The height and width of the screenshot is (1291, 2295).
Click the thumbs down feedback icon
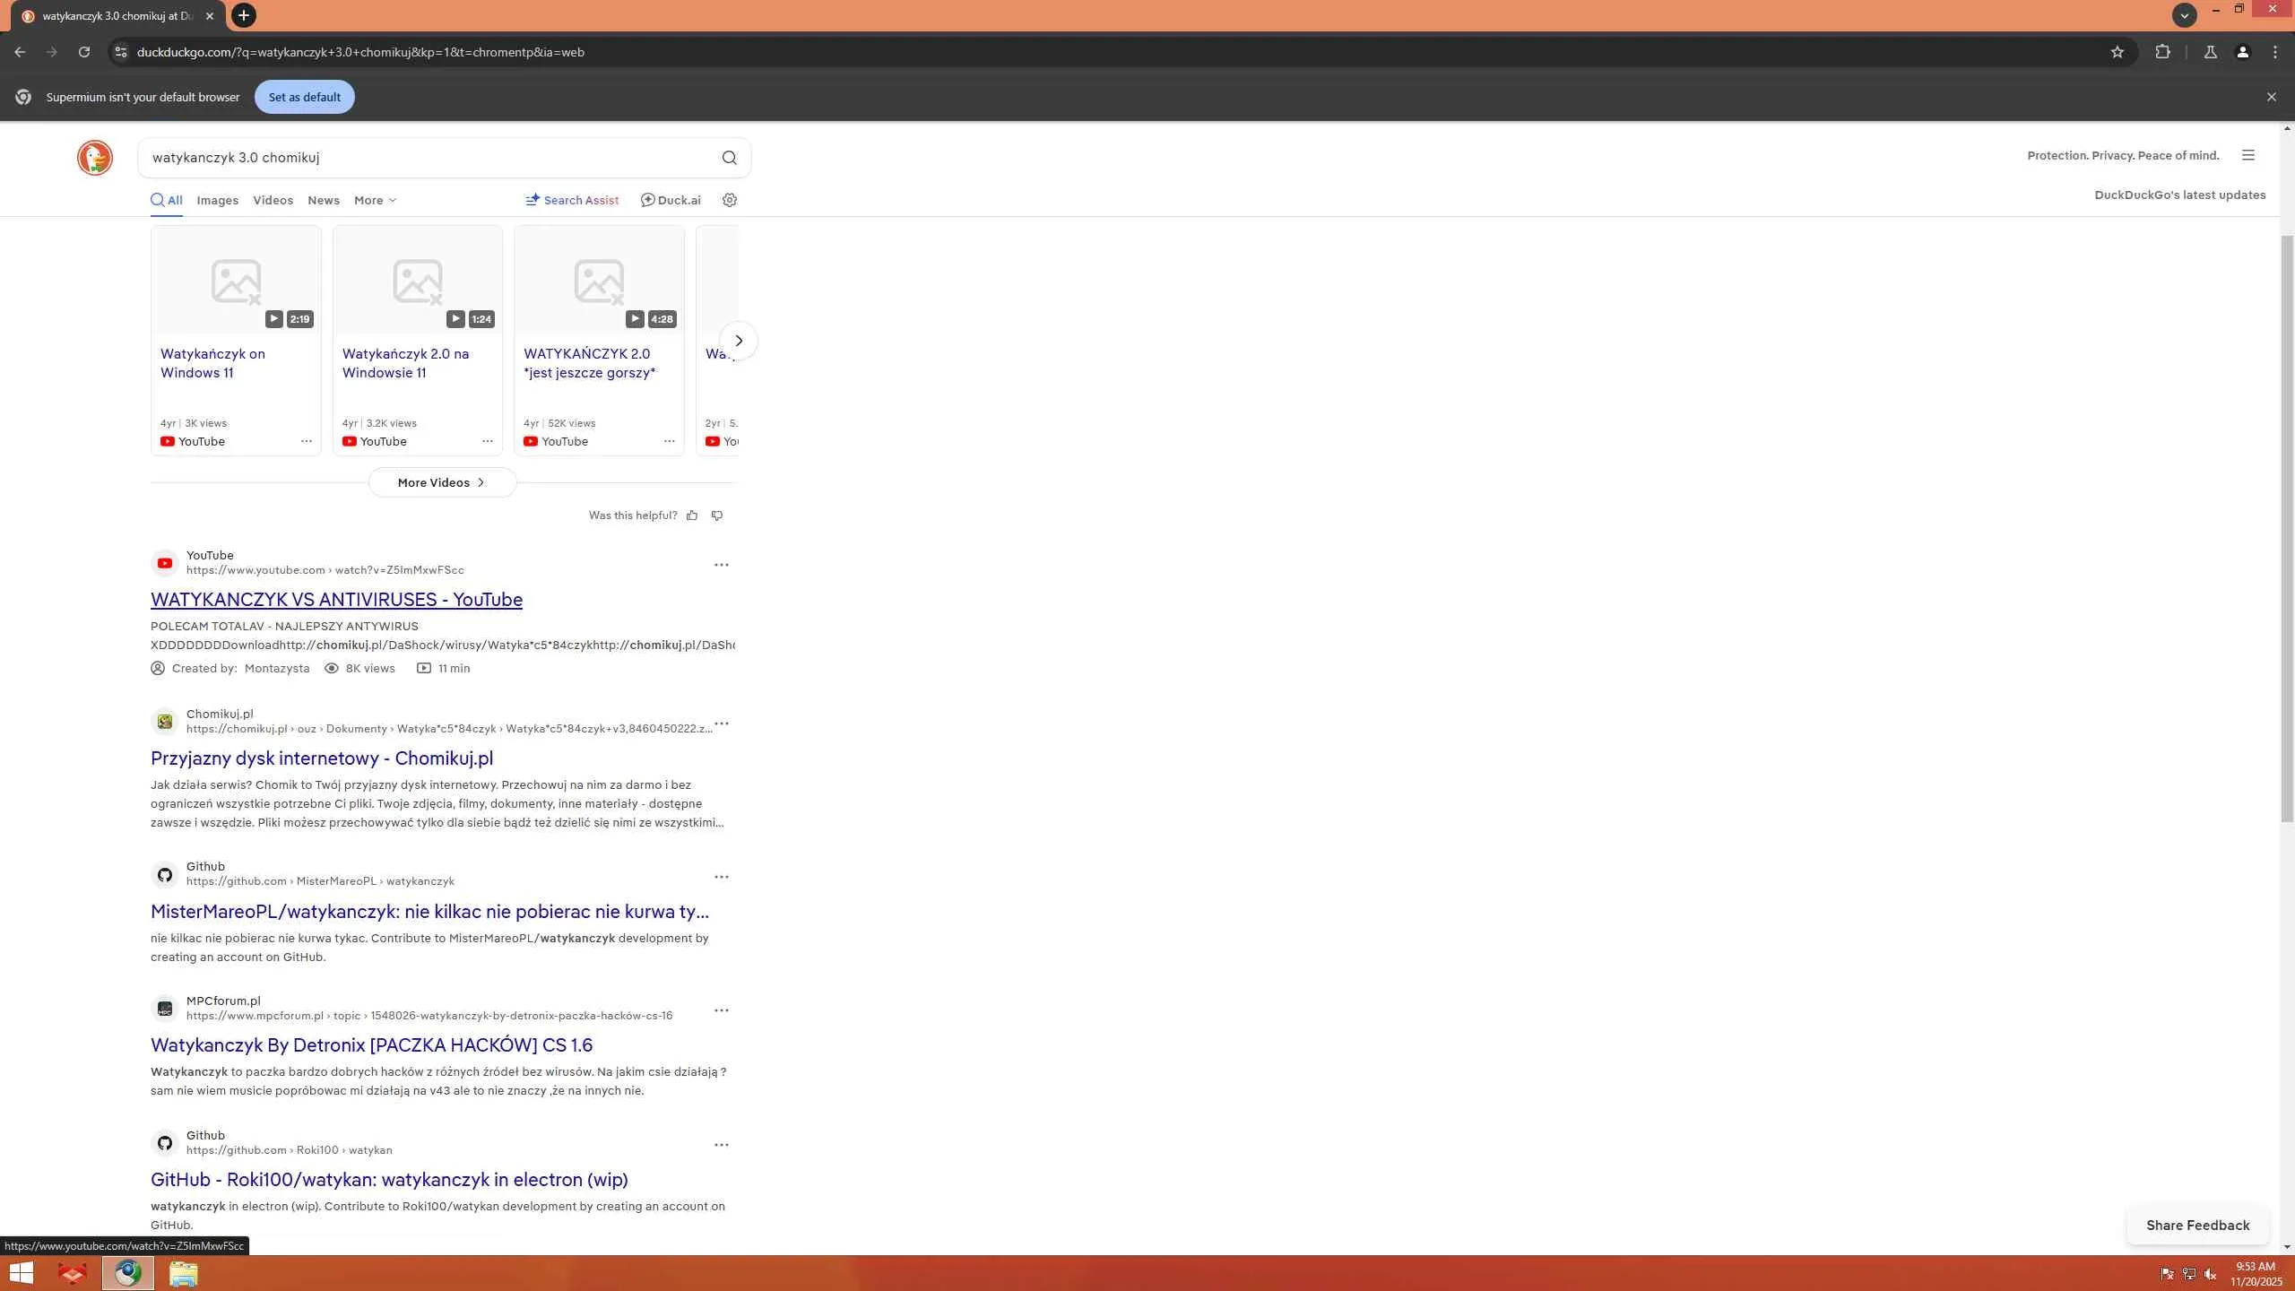[717, 516]
